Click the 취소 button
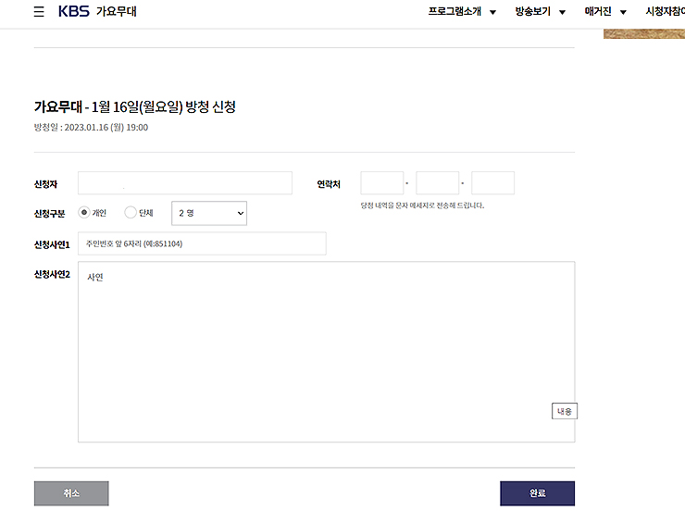 coord(71,493)
